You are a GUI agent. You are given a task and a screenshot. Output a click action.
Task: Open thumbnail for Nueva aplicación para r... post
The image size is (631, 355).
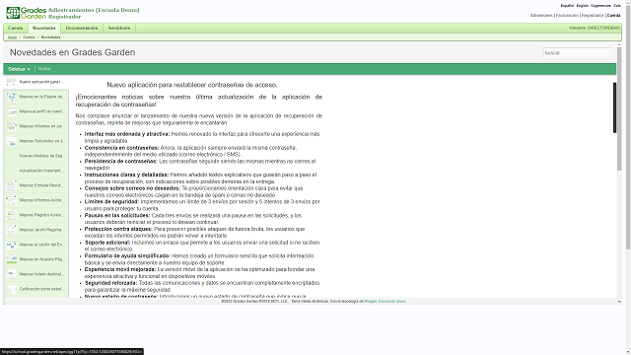tap(11, 82)
